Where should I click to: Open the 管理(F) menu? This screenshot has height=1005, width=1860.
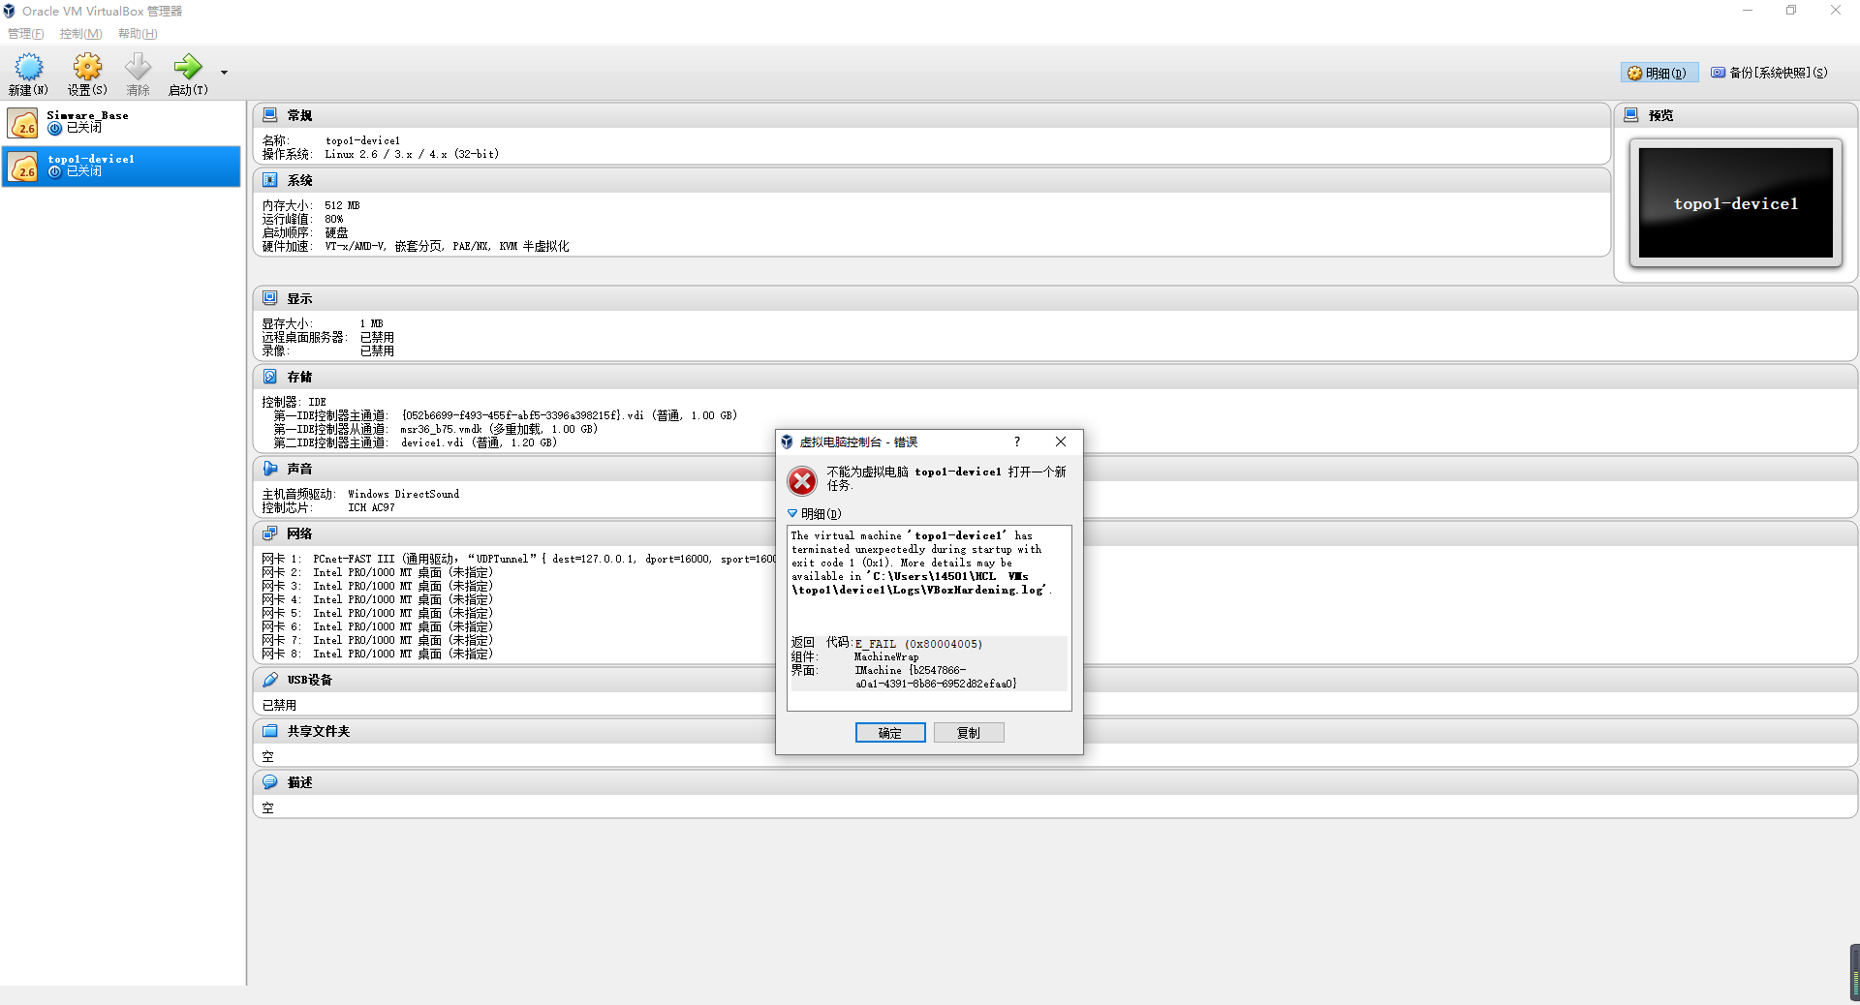tap(26, 34)
